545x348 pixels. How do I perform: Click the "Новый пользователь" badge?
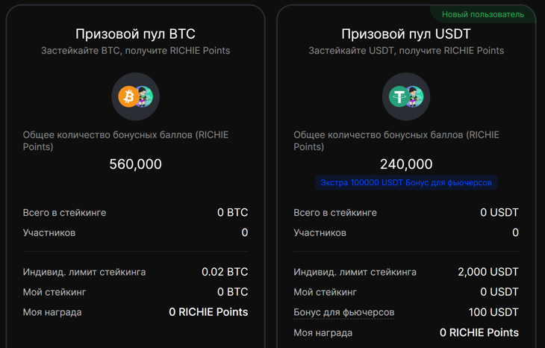pos(482,14)
